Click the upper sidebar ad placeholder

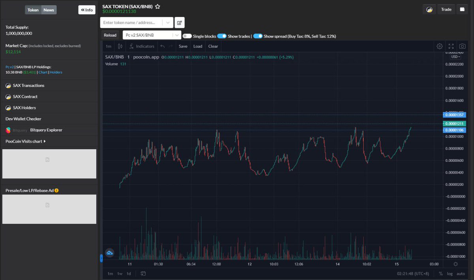pos(49,163)
